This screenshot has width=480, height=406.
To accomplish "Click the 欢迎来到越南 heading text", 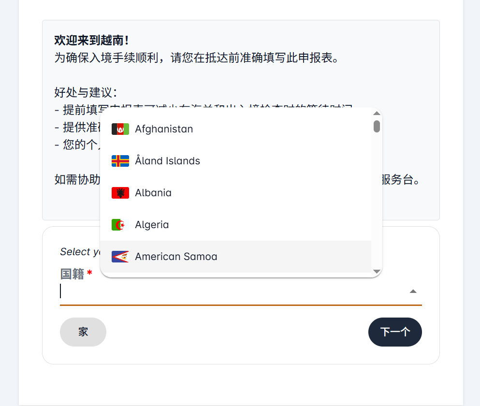I will click(91, 40).
